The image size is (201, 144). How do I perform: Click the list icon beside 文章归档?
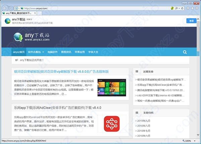(137, 113)
